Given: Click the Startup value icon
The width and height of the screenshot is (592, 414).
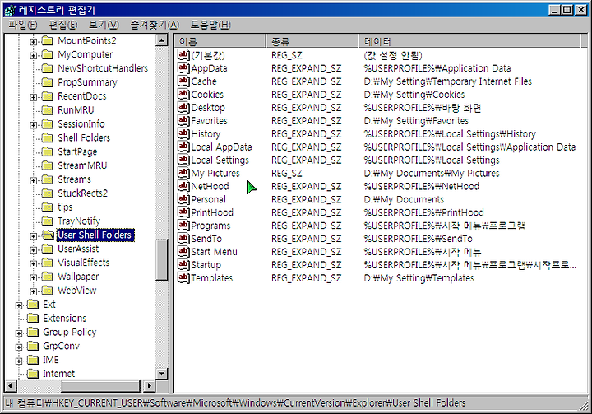Looking at the screenshot, I should (183, 265).
